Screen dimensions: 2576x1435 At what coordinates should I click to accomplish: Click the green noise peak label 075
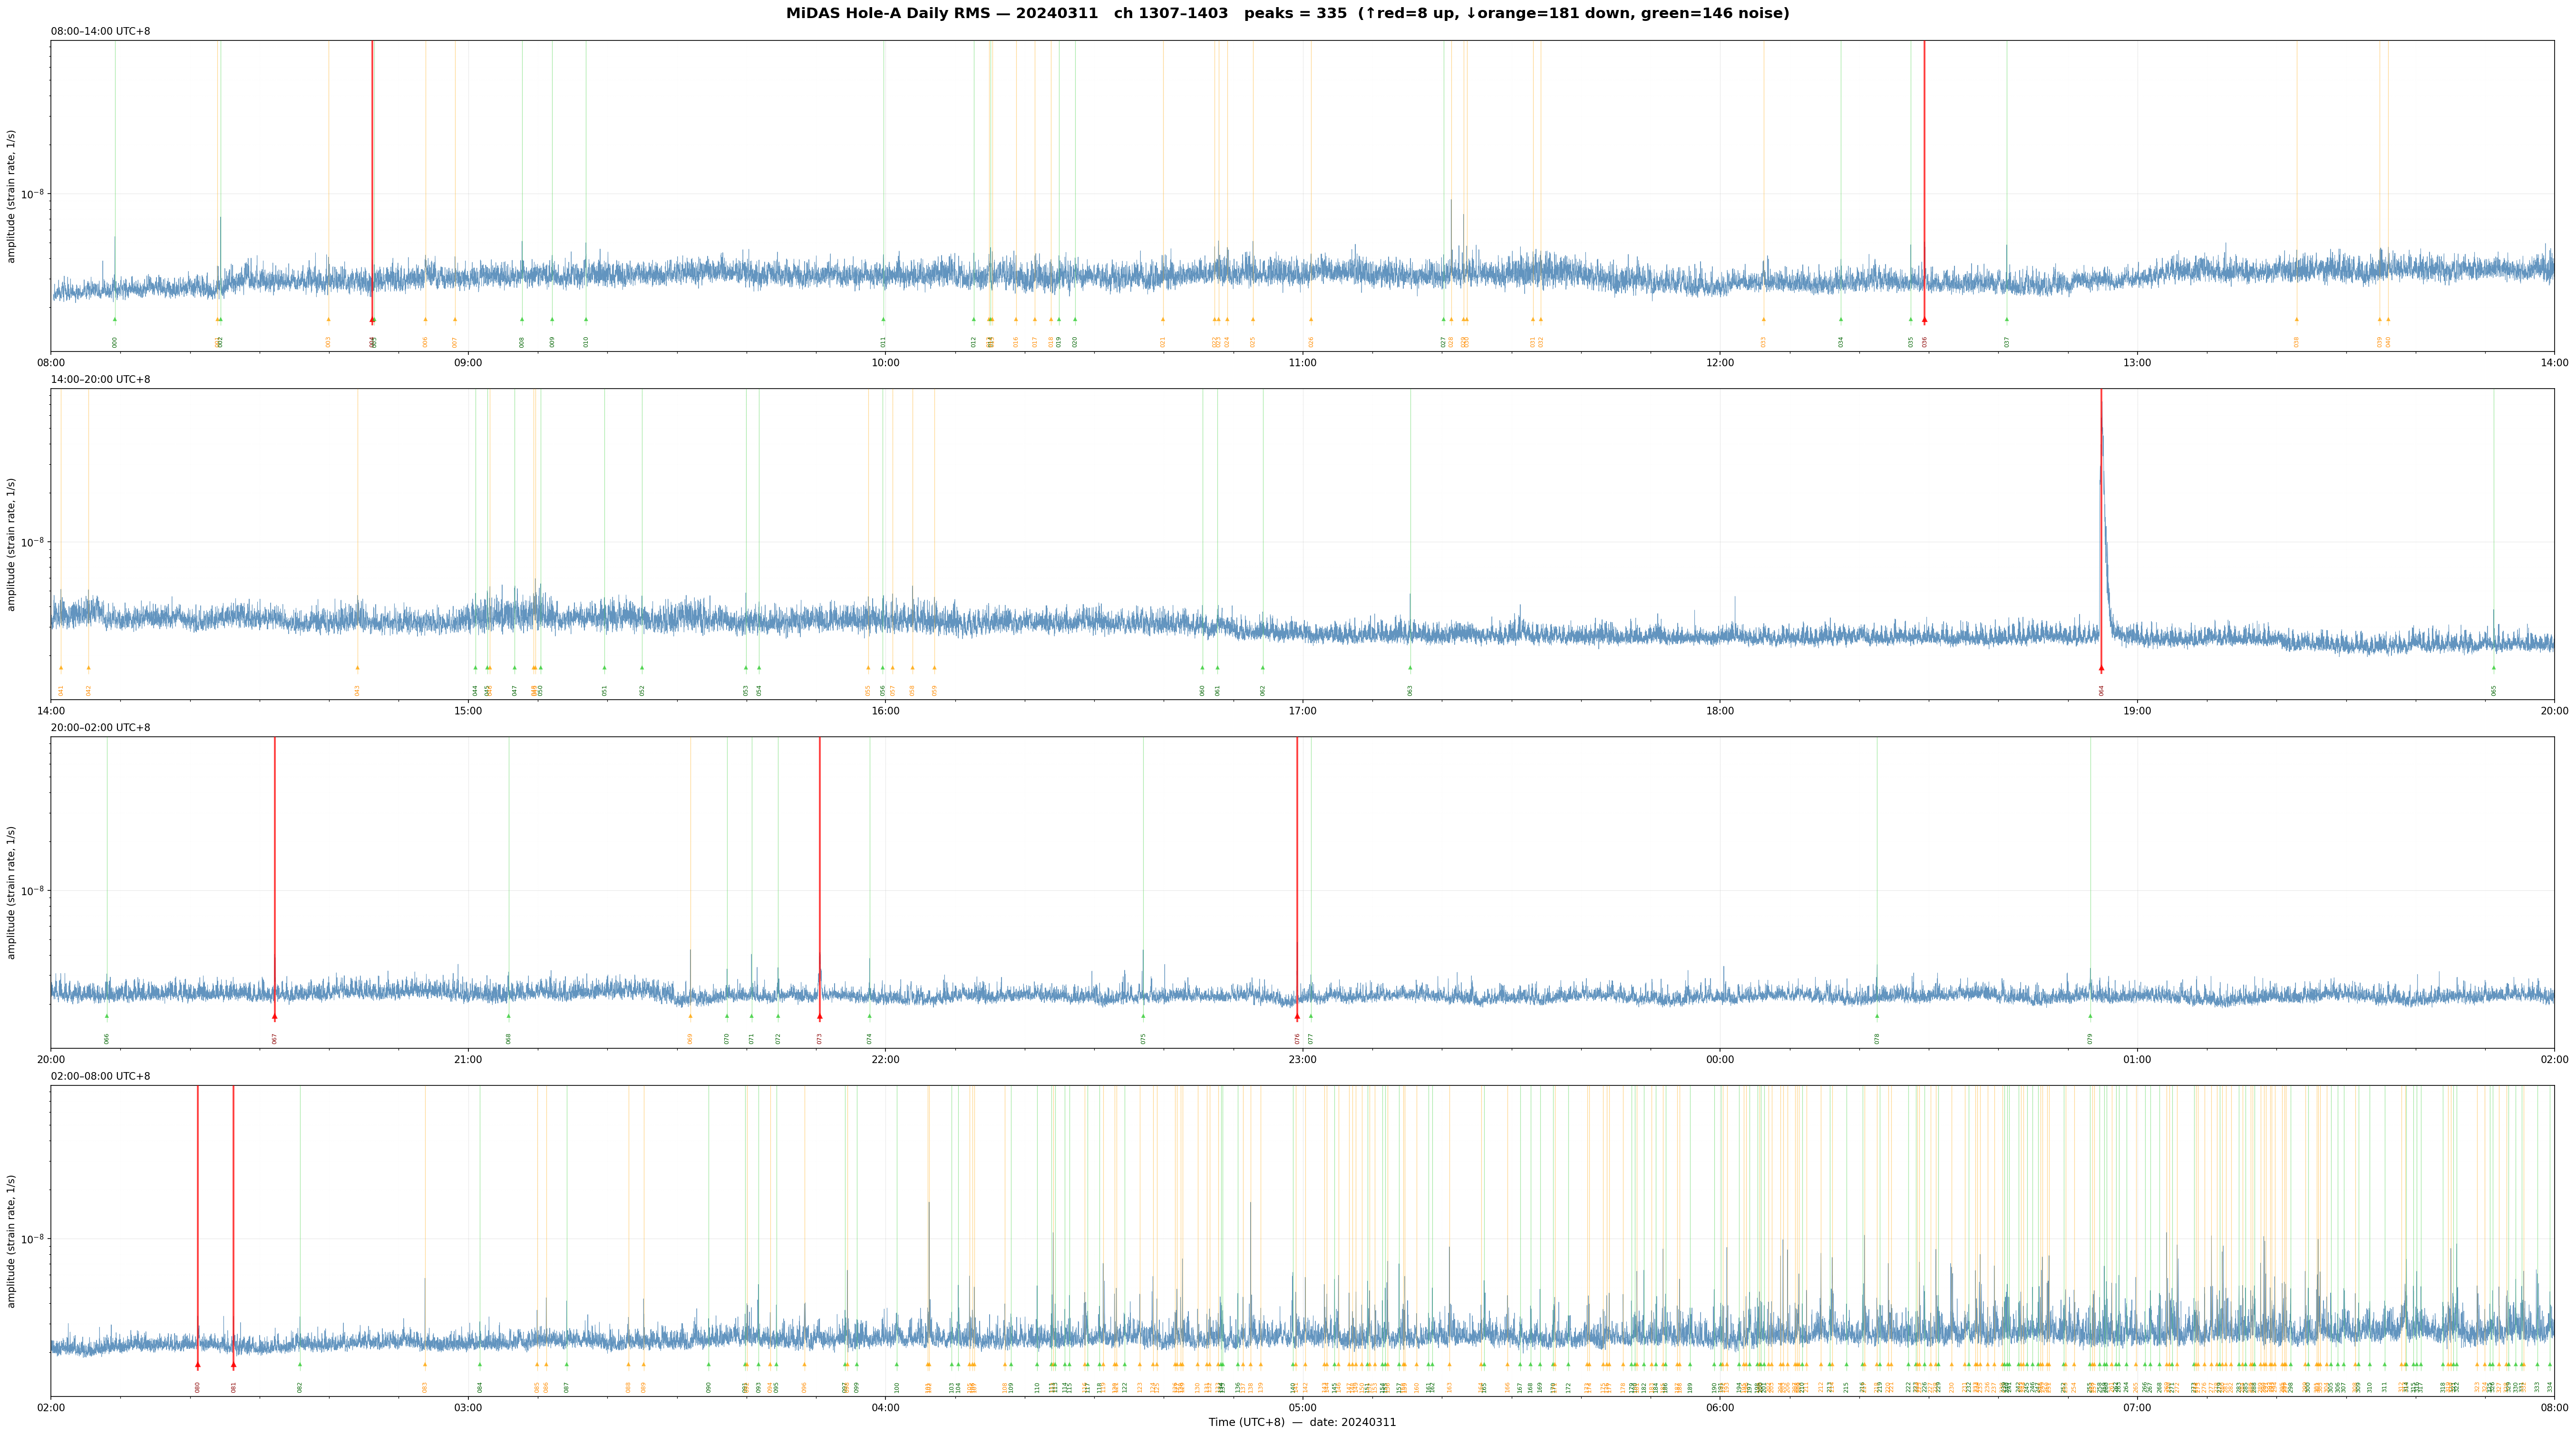1143,1039
